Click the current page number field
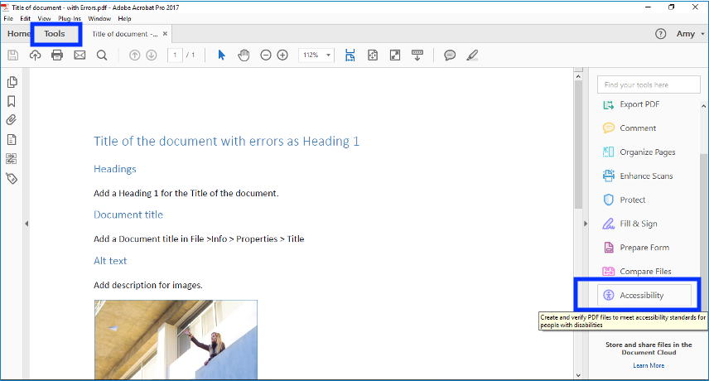This screenshot has height=381, width=709. tap(175, 55)
